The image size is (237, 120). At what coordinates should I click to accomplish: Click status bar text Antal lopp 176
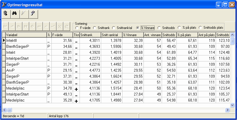pyautogui.click(x=59, y=116)
